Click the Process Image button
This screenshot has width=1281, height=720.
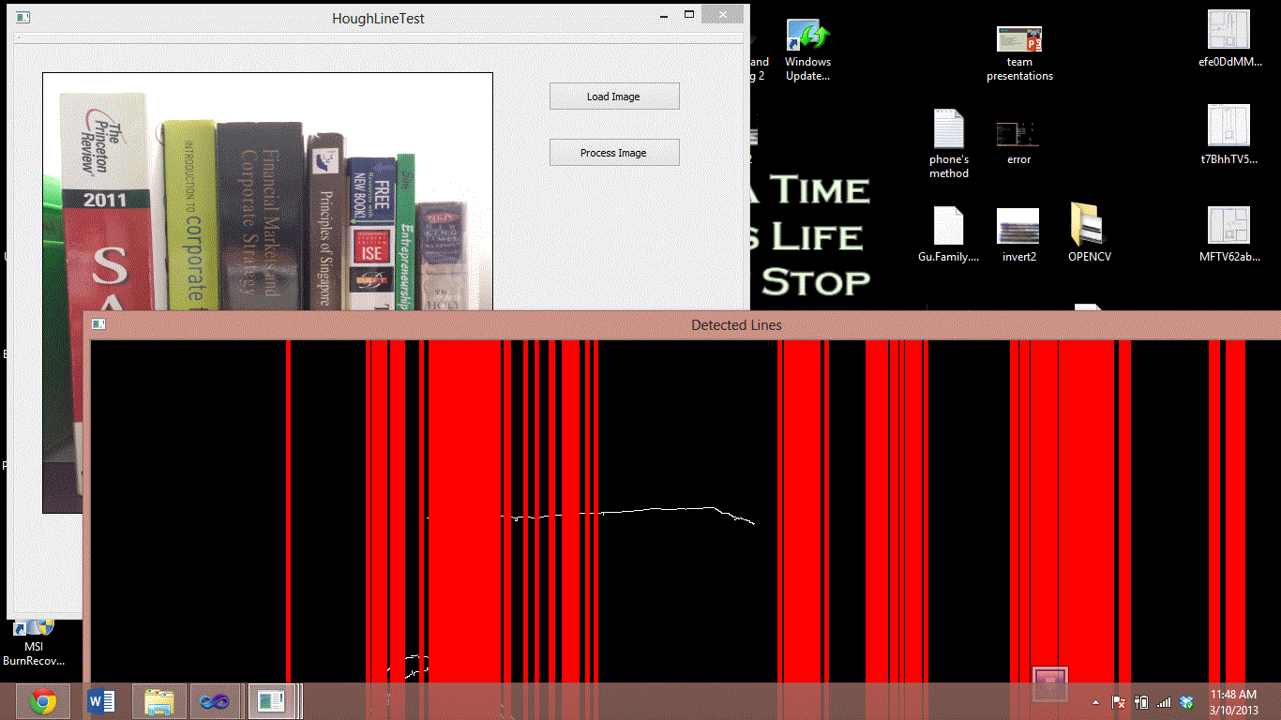614,153
